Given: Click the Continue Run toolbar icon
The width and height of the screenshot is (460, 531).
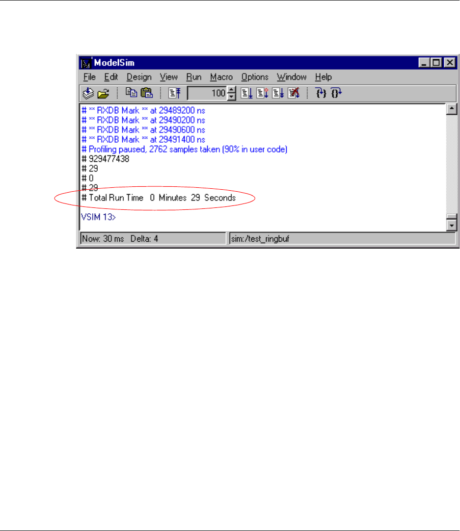Looking at the screenshot, I should click(262, 93).
